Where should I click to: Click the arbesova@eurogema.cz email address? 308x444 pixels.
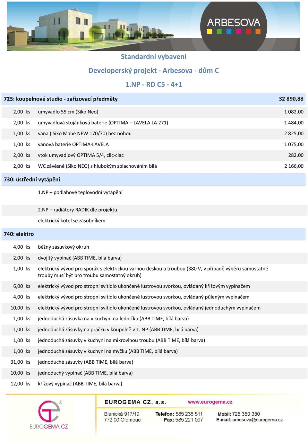pyautogui.click(x=258, y=420)
